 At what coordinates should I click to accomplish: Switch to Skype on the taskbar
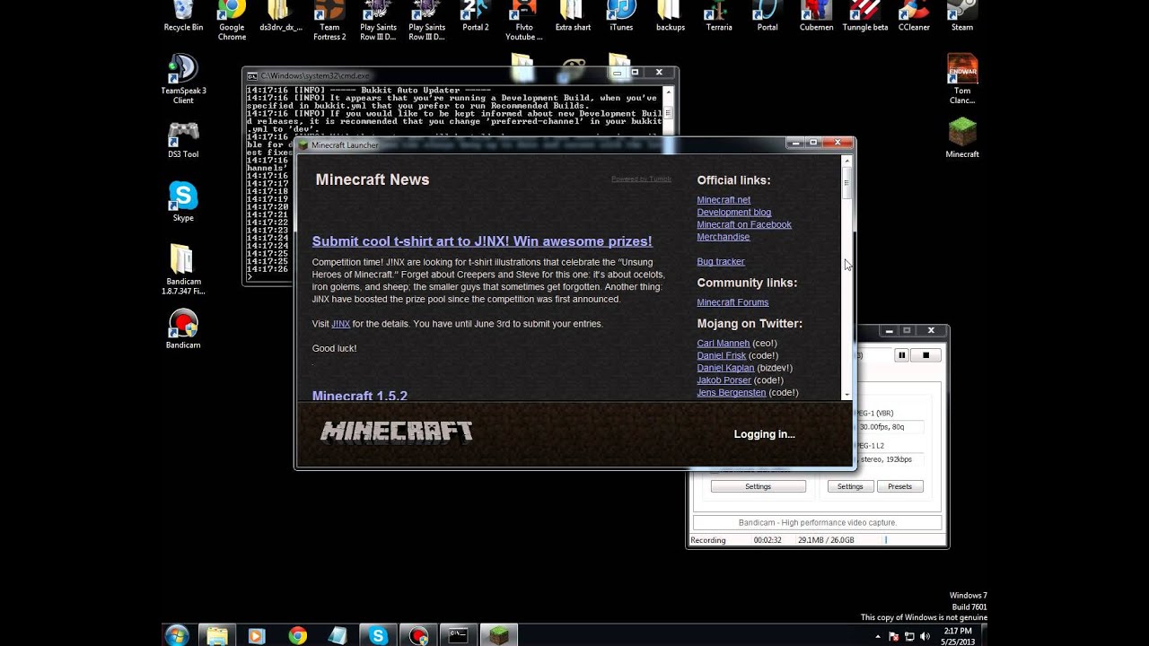pyautogui.click(x=378, y=635)
